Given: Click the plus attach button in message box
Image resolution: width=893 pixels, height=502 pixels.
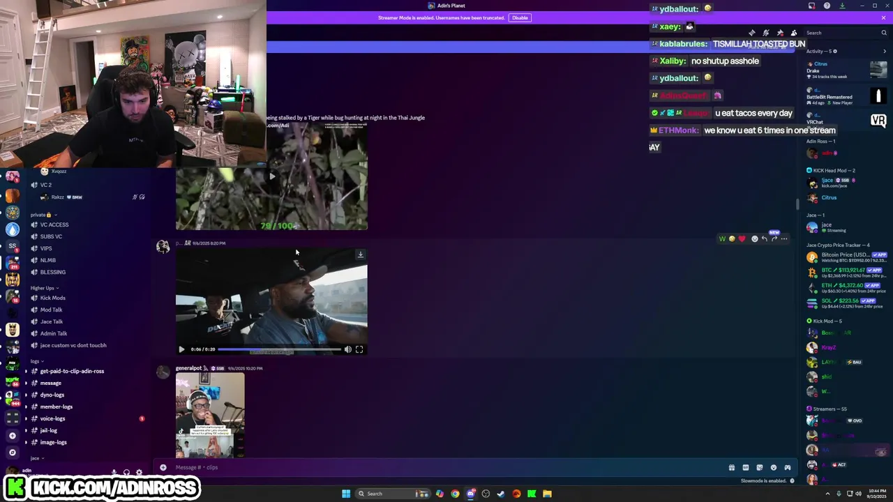Looking at the screenshot, I should [x=163, y=467].
